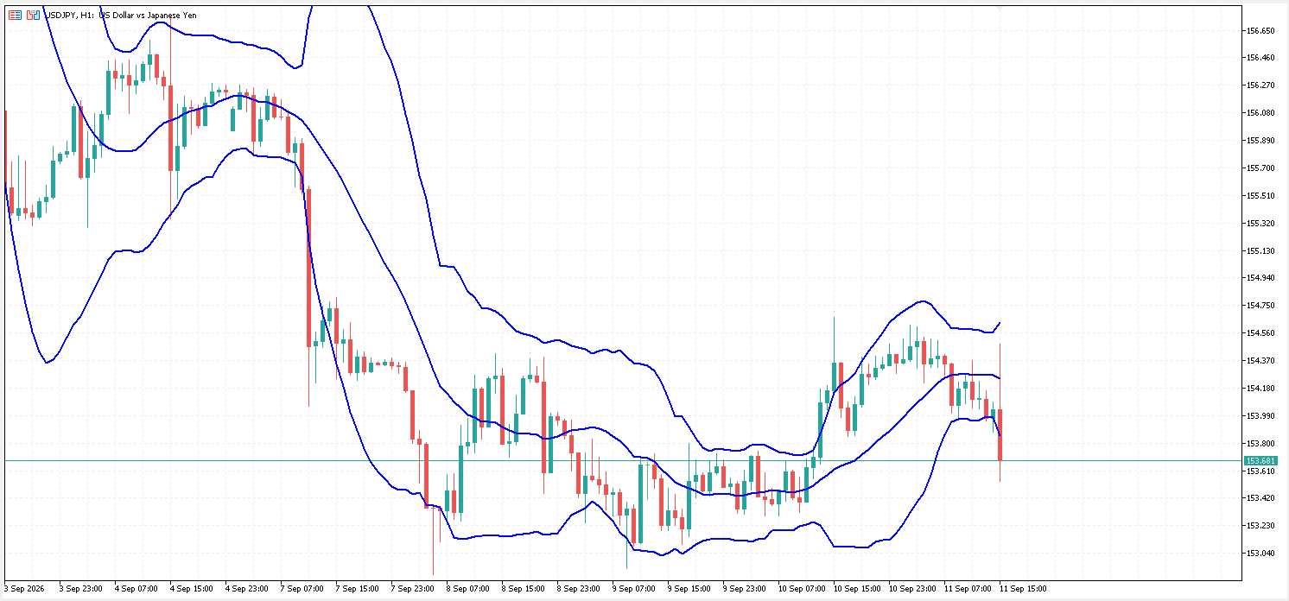This screenshot has width=1289, height=601.
Task: Click the 155.890 price scale label
Action: 1261,141
